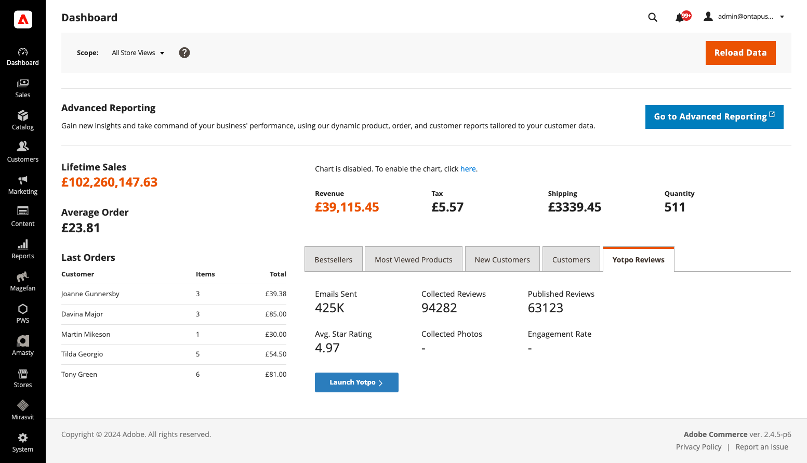Image resolution: width=807 pixels, height=463 pixels.
Task: Open the Amasty sidebar item
Action: pos(22,345)
